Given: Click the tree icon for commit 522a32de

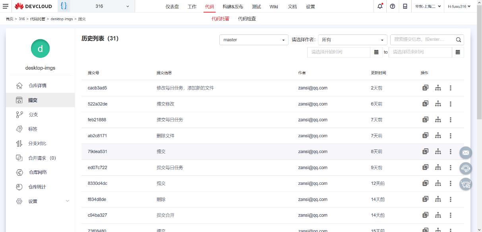Looking at the screenshot, I should coord(438,104).
